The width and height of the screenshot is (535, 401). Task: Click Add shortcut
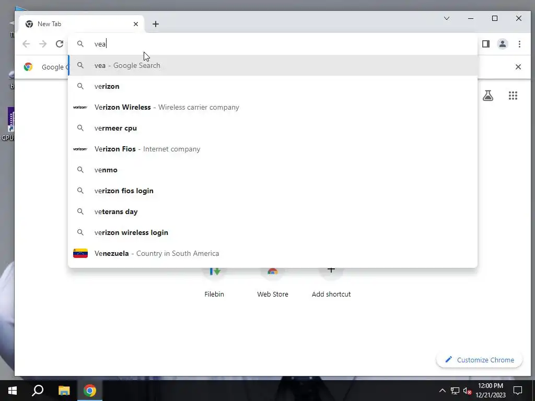[331, 282]
